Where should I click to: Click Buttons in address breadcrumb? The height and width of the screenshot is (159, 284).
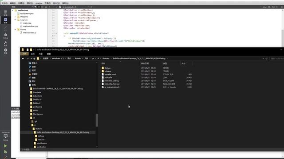pos(106,59)
